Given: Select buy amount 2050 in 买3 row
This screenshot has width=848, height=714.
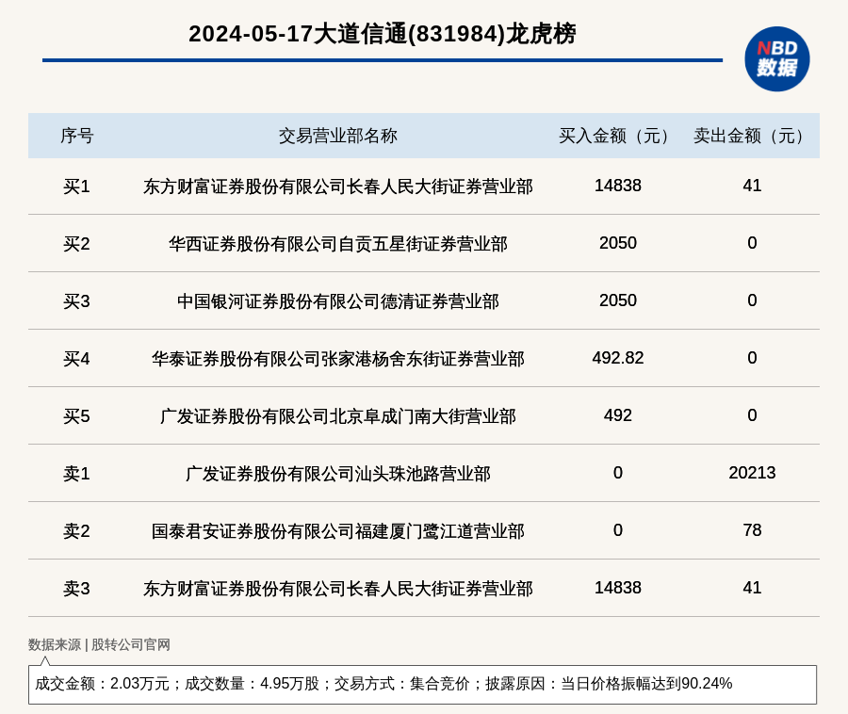Looking at the screenshot, I should (x=617, y=300).
